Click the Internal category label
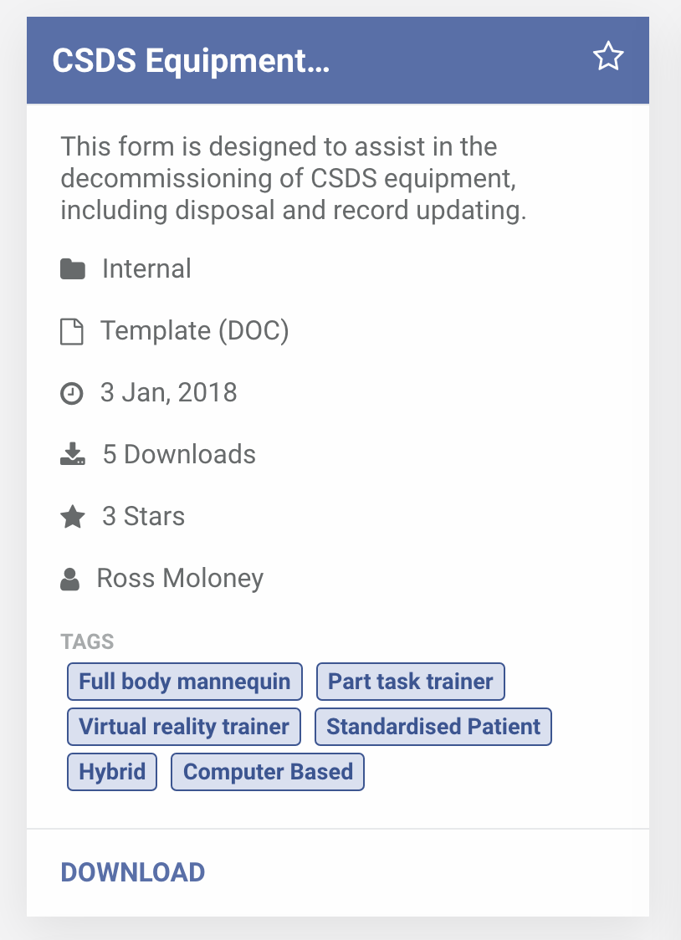681x940 pixels. 147,268
